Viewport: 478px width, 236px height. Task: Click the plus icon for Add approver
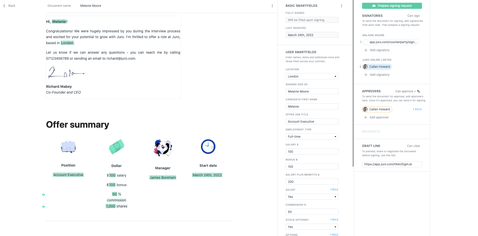(x=366, y=117)
